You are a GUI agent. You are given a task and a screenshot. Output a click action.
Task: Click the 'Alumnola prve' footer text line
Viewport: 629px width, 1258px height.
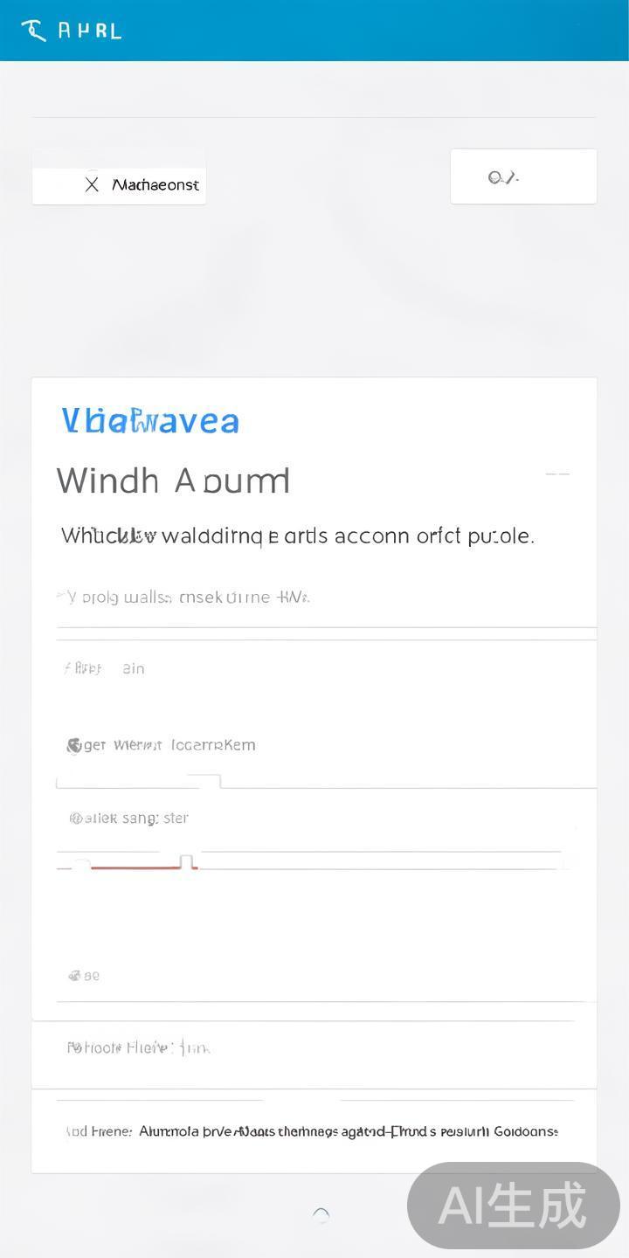coord(348,1131)
